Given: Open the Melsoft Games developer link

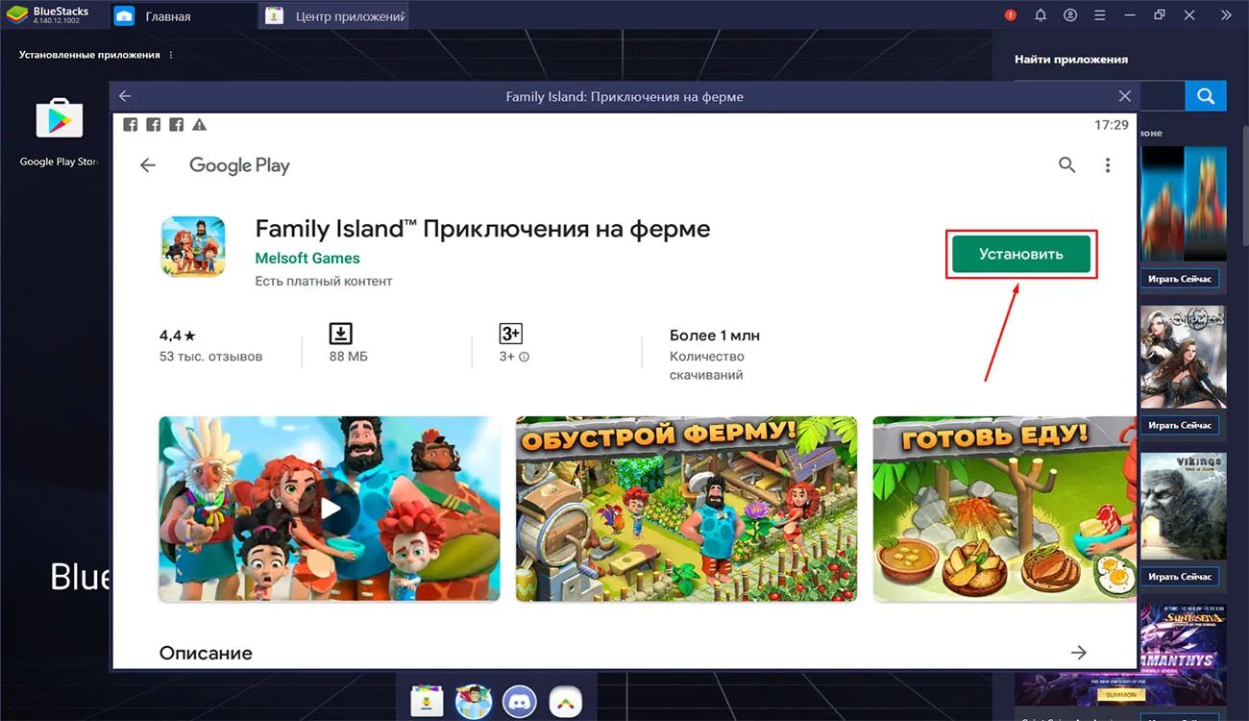Looking at the screenshot, I should click(x=307, y=258).
